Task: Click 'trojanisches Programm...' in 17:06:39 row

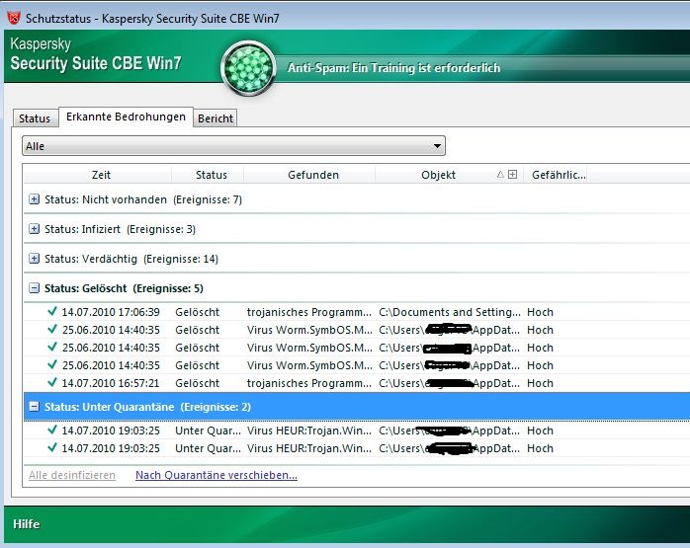Action: (x=308, y=312)
